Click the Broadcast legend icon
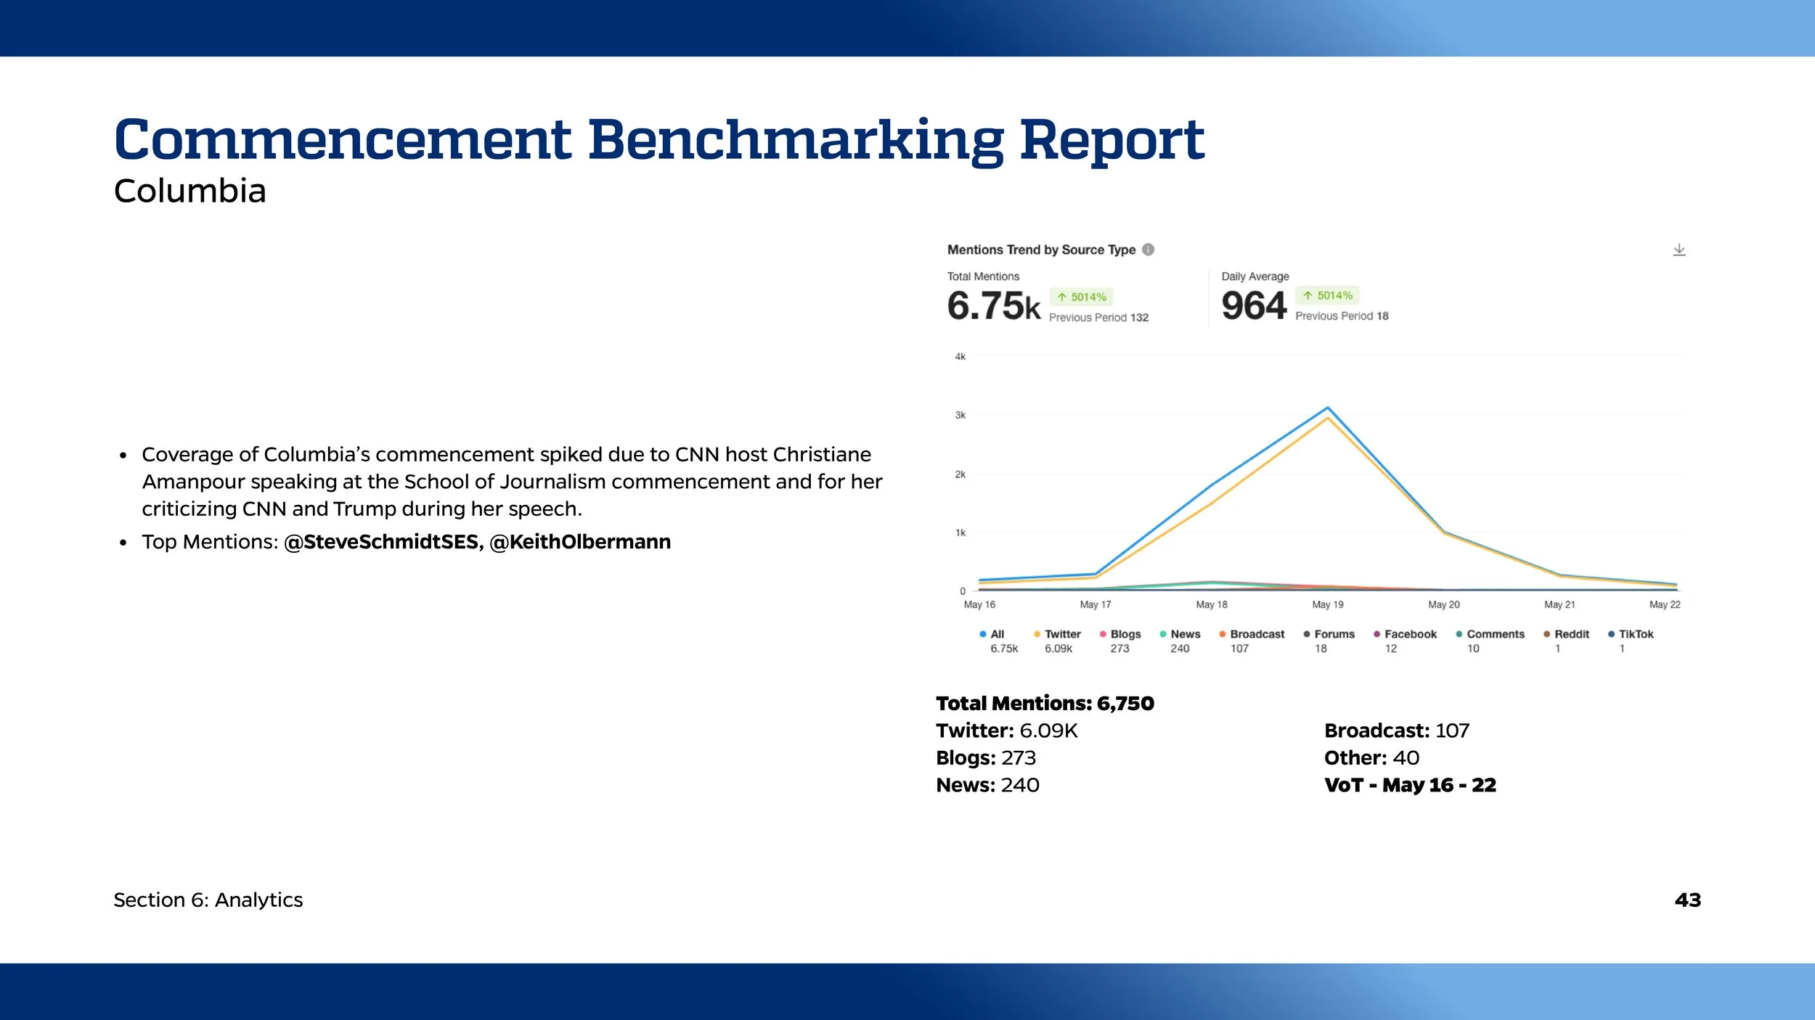Viewport: 1815px width, 1020px height. (1222, 634)
